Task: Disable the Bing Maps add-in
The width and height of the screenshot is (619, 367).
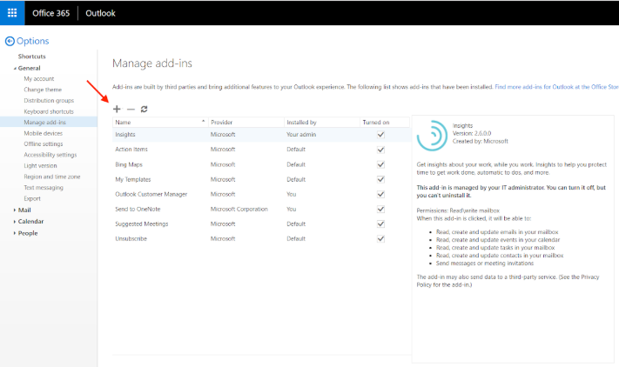Action: tap(380, 164)
